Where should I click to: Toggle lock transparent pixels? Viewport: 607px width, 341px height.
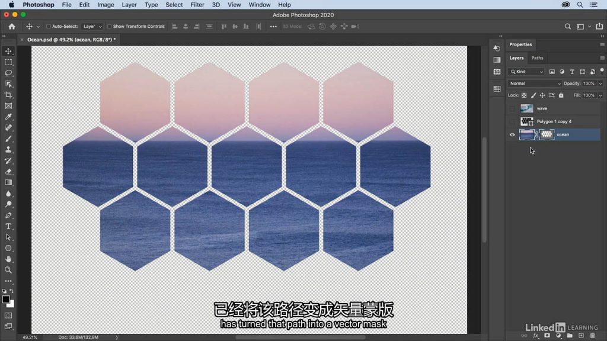point(524,95)
